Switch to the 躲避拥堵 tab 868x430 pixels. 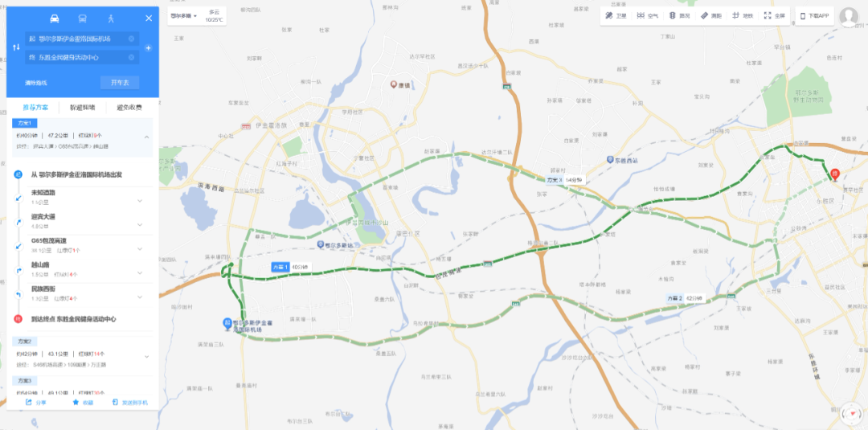pyautogui.click(x=83, y=108)
